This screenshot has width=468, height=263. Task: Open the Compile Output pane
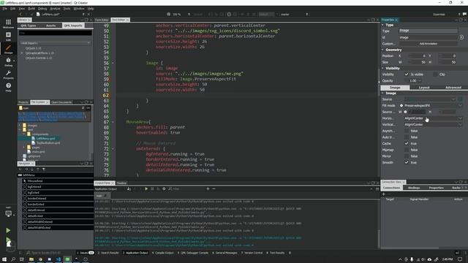[x=162, y=253]
